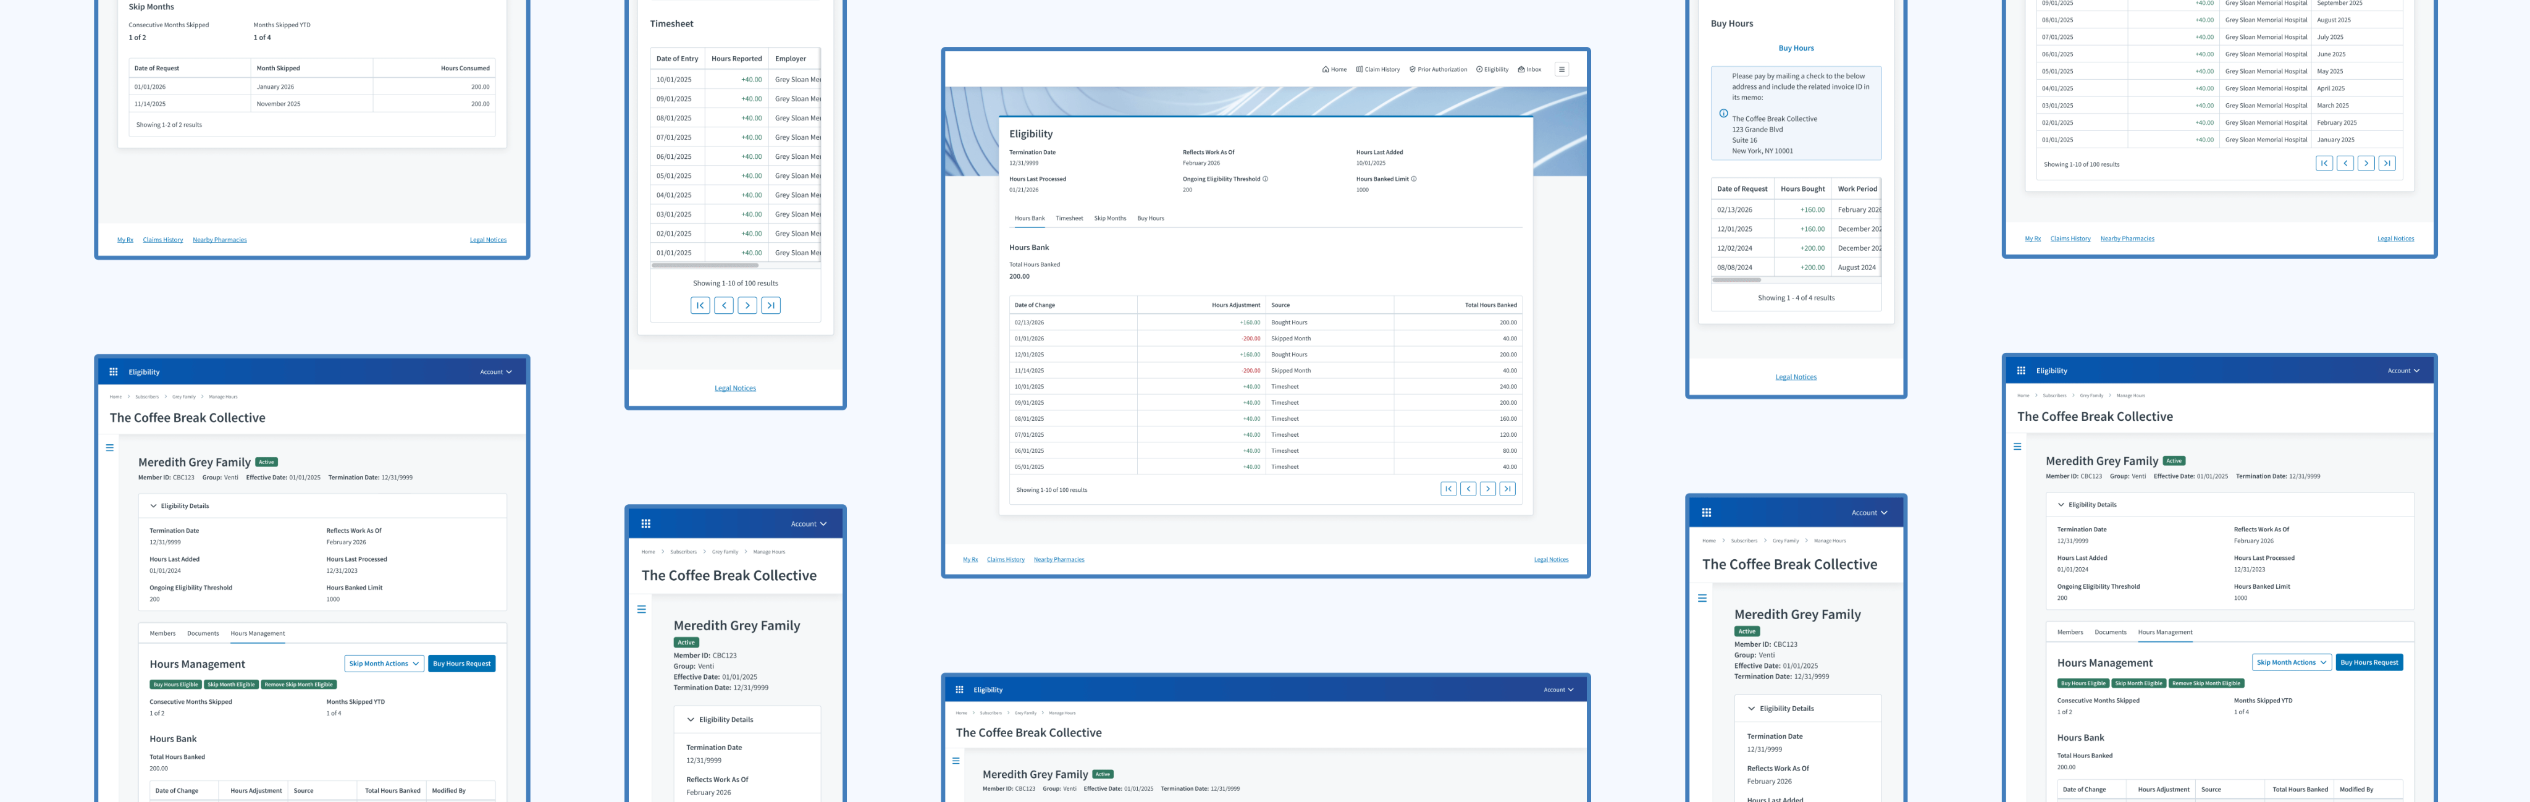Click the Home icon in the top navigation
The width and height of the screenshot is (2530, 802).
(x=1326, y=70)
